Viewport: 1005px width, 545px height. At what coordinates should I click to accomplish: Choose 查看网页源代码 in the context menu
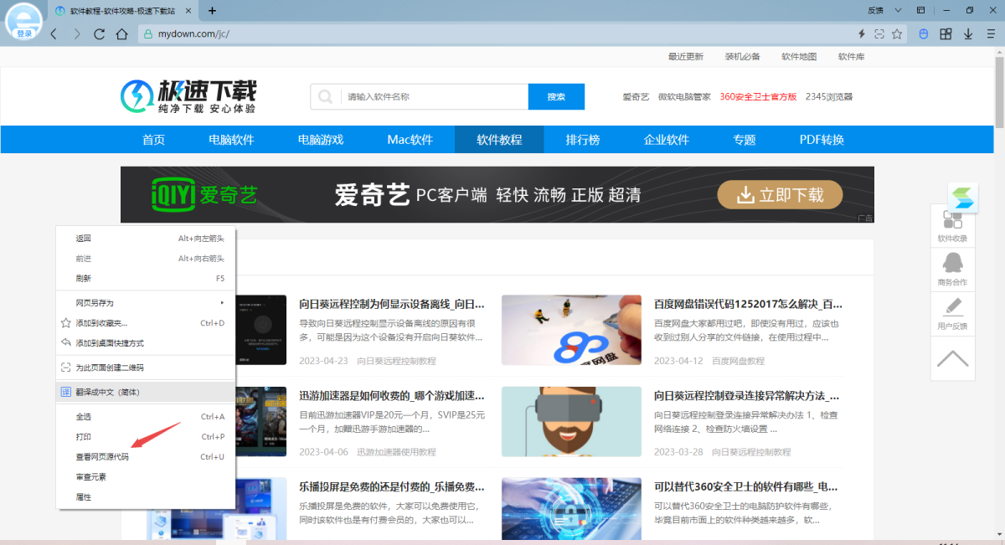pyautogui.click(x=146, y=457)
